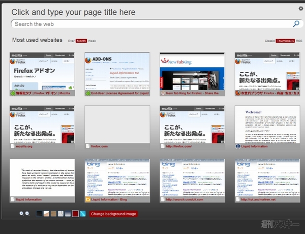Select the cyan blue background swatch

click(82, 214)
